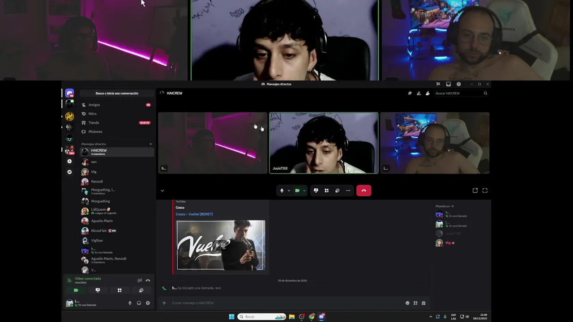Image resolution: width=573 pixels, height=322 pixels.
Task: Open the Discord help question mark icon
Action: click(x=458, y=84)
